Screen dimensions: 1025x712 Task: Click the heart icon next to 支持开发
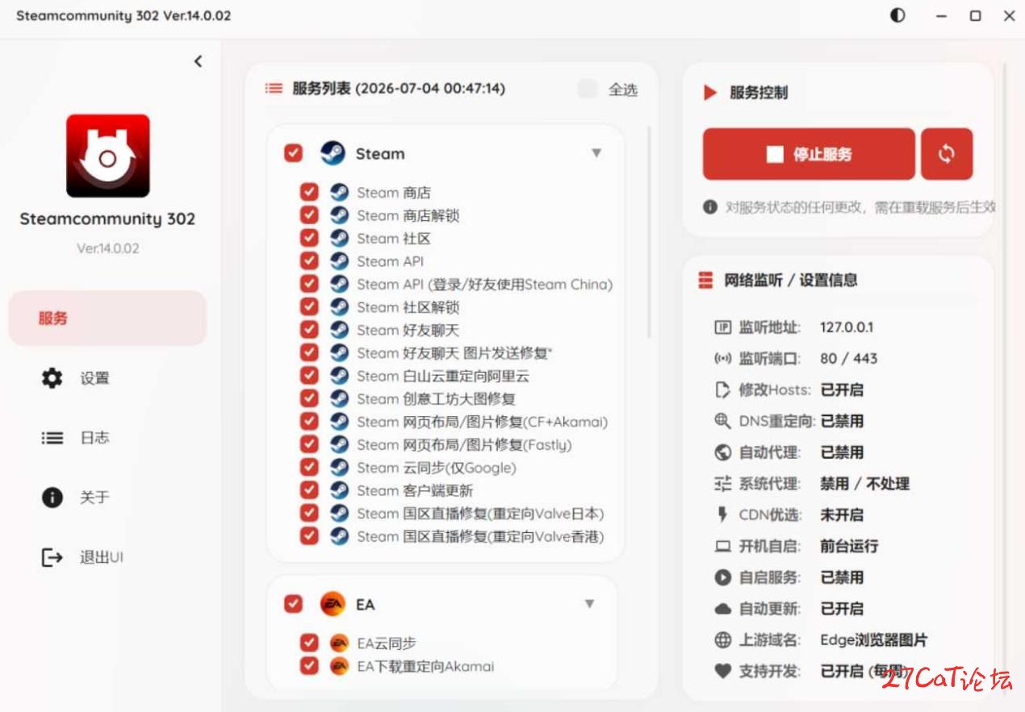pyautogui.click(x=722, y=671)
